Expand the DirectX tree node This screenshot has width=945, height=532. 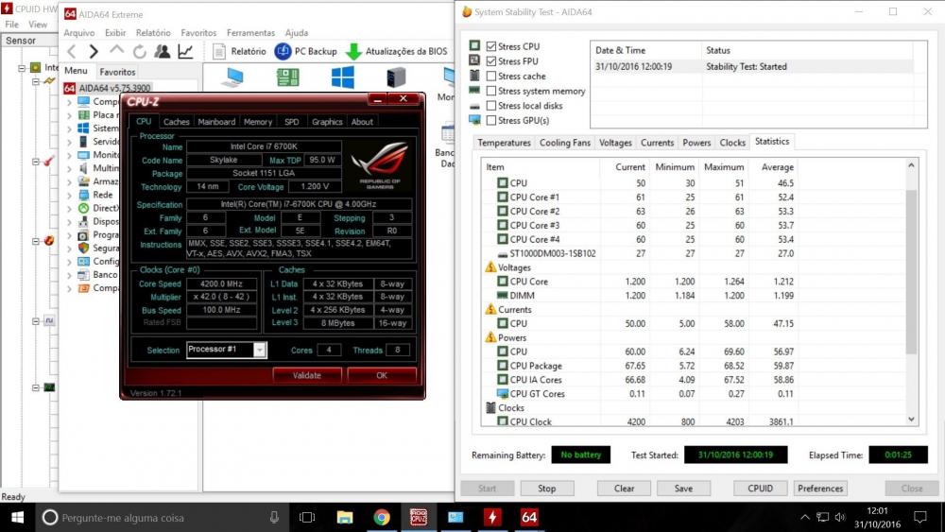[69, 208]
